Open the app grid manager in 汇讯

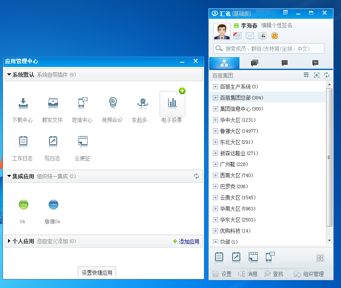[320, 258]
